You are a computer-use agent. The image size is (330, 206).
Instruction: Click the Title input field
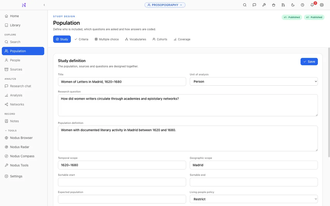click(x=122, y=82)
